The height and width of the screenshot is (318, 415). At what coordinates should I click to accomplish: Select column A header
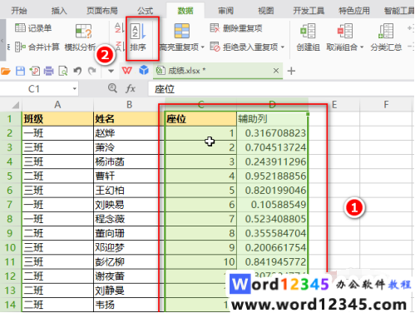[57, 105]
